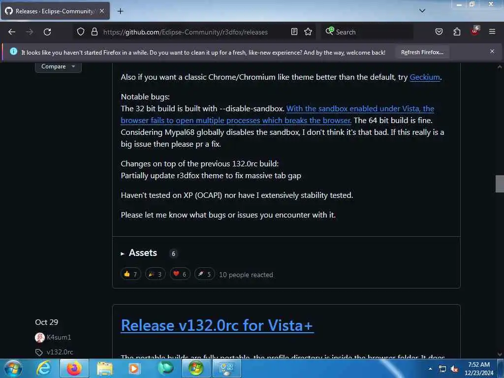
Task: Click the network tray icon
Action: point(442,369)
